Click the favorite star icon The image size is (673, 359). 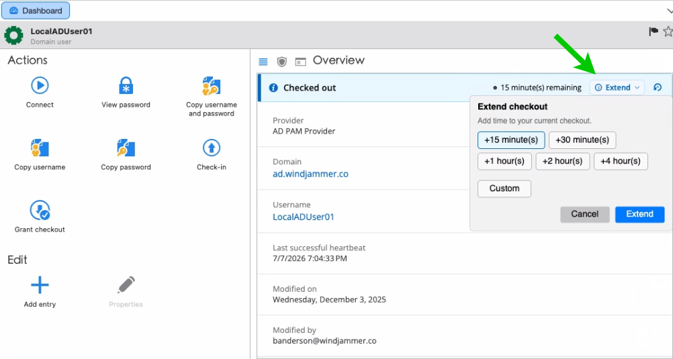click(668, 32)
